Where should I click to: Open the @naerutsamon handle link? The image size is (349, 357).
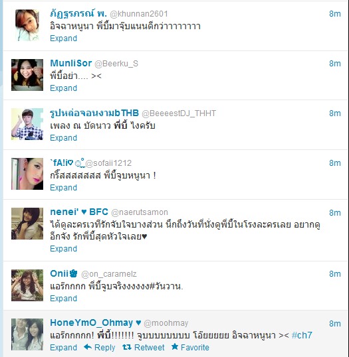point(140,212)
